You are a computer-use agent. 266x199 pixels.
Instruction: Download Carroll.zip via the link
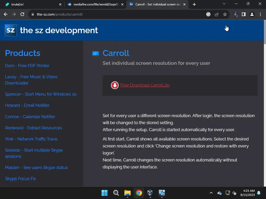coord(145,85)
